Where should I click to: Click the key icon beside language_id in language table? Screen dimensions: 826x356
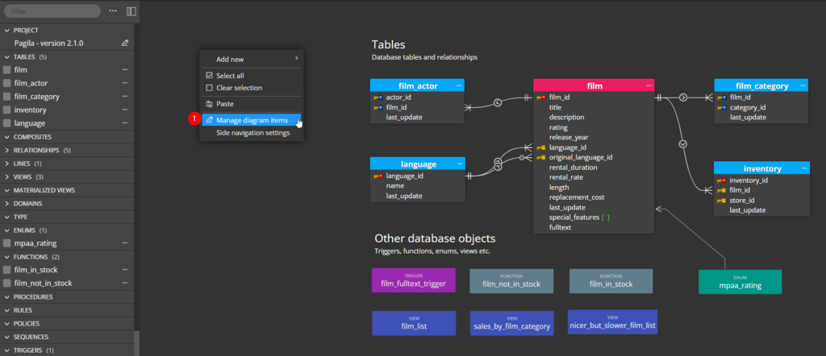click(x=378, y=176)
